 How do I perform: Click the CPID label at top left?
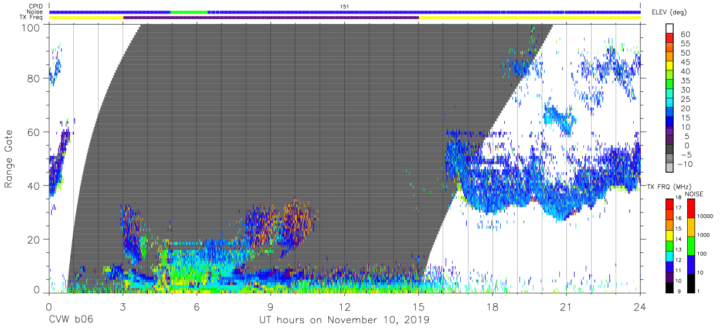[36, 6]
